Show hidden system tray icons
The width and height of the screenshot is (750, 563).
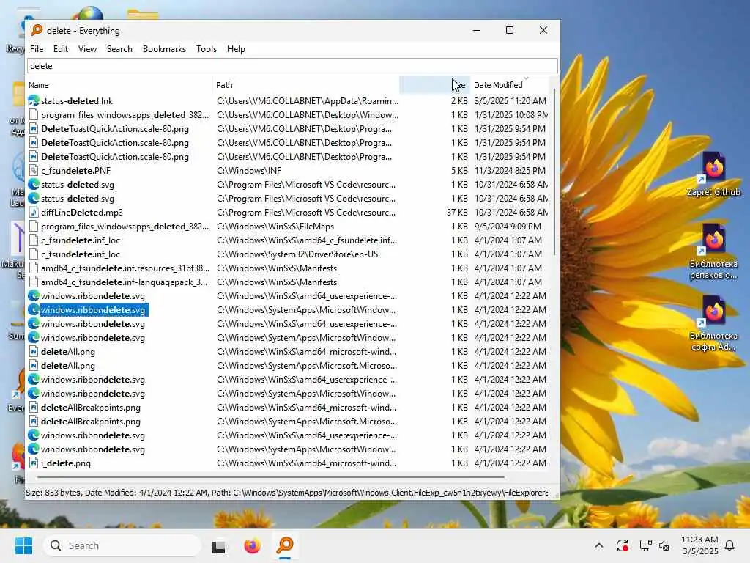(599, 545)
